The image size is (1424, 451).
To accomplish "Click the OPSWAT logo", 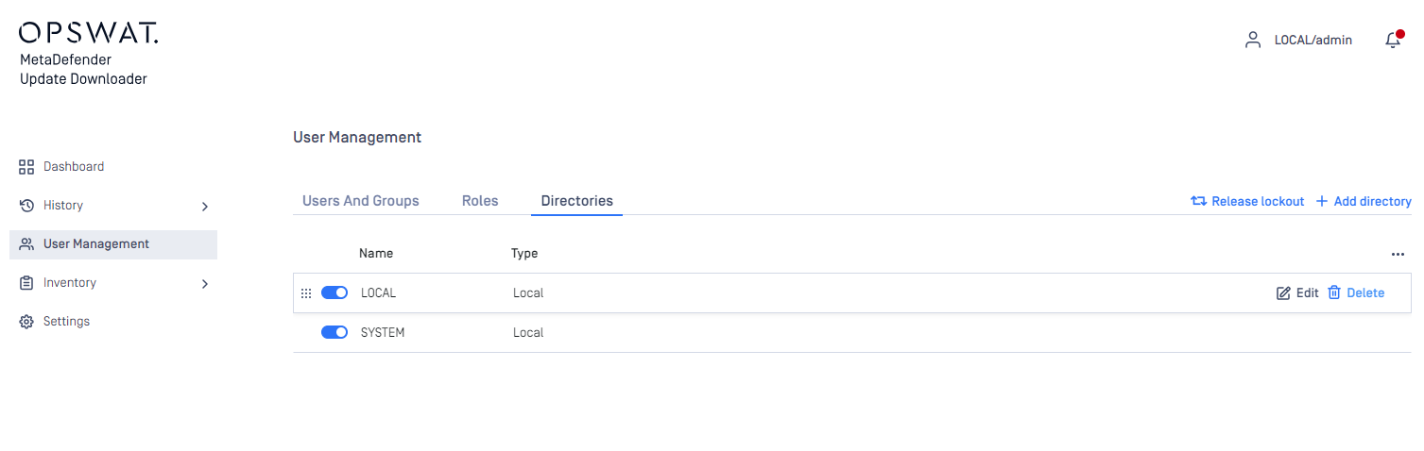I will 89,33.
